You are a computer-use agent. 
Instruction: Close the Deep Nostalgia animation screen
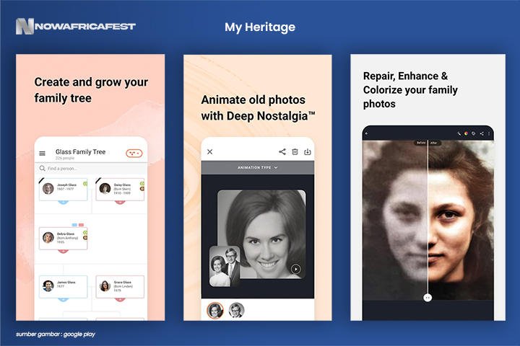pyautogui.click(x=210, y=151)
